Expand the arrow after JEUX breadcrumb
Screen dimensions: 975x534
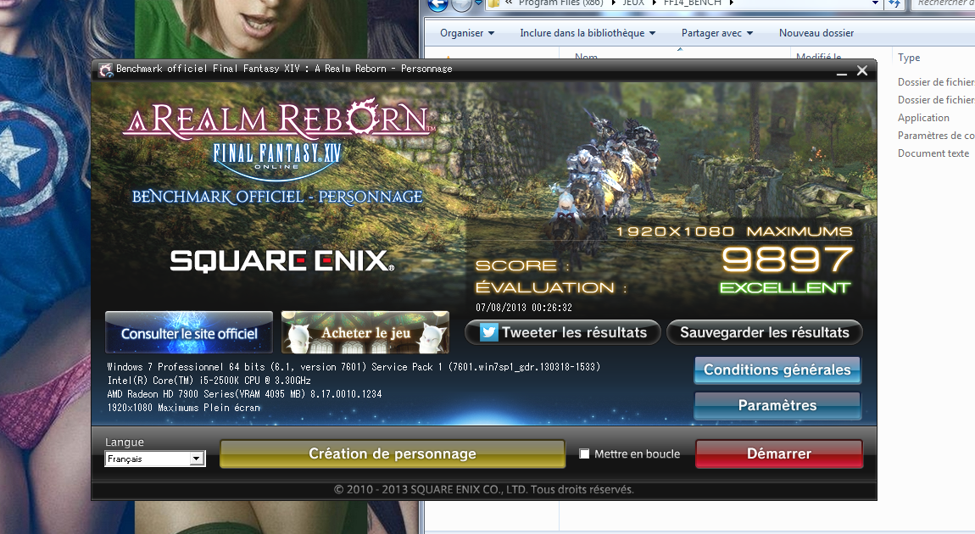[654, 3]
